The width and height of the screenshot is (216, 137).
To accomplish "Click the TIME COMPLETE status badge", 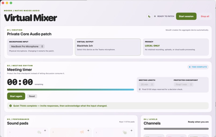I will (198, 67).
